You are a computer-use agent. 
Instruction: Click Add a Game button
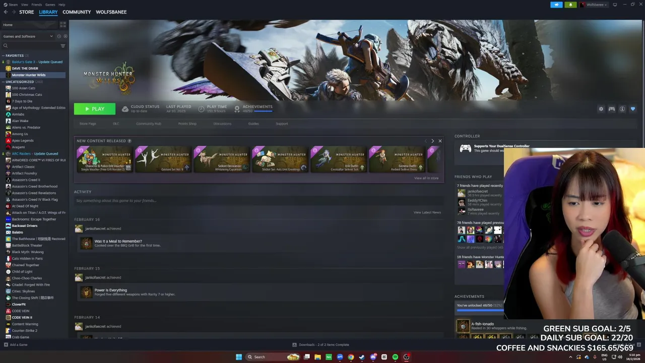coord(16,345)
